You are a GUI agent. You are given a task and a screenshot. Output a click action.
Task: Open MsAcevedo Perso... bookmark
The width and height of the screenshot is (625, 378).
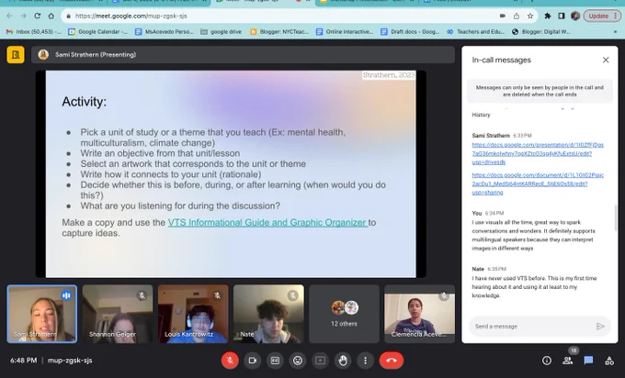[x=164, y=32]
